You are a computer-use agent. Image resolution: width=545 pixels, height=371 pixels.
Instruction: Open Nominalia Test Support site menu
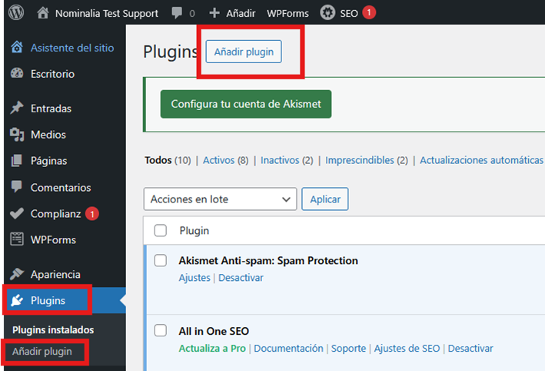(x=106, y=13)
